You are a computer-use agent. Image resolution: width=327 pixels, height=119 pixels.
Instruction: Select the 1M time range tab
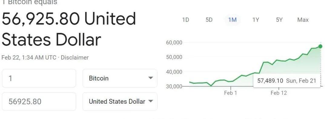point(232,20)
